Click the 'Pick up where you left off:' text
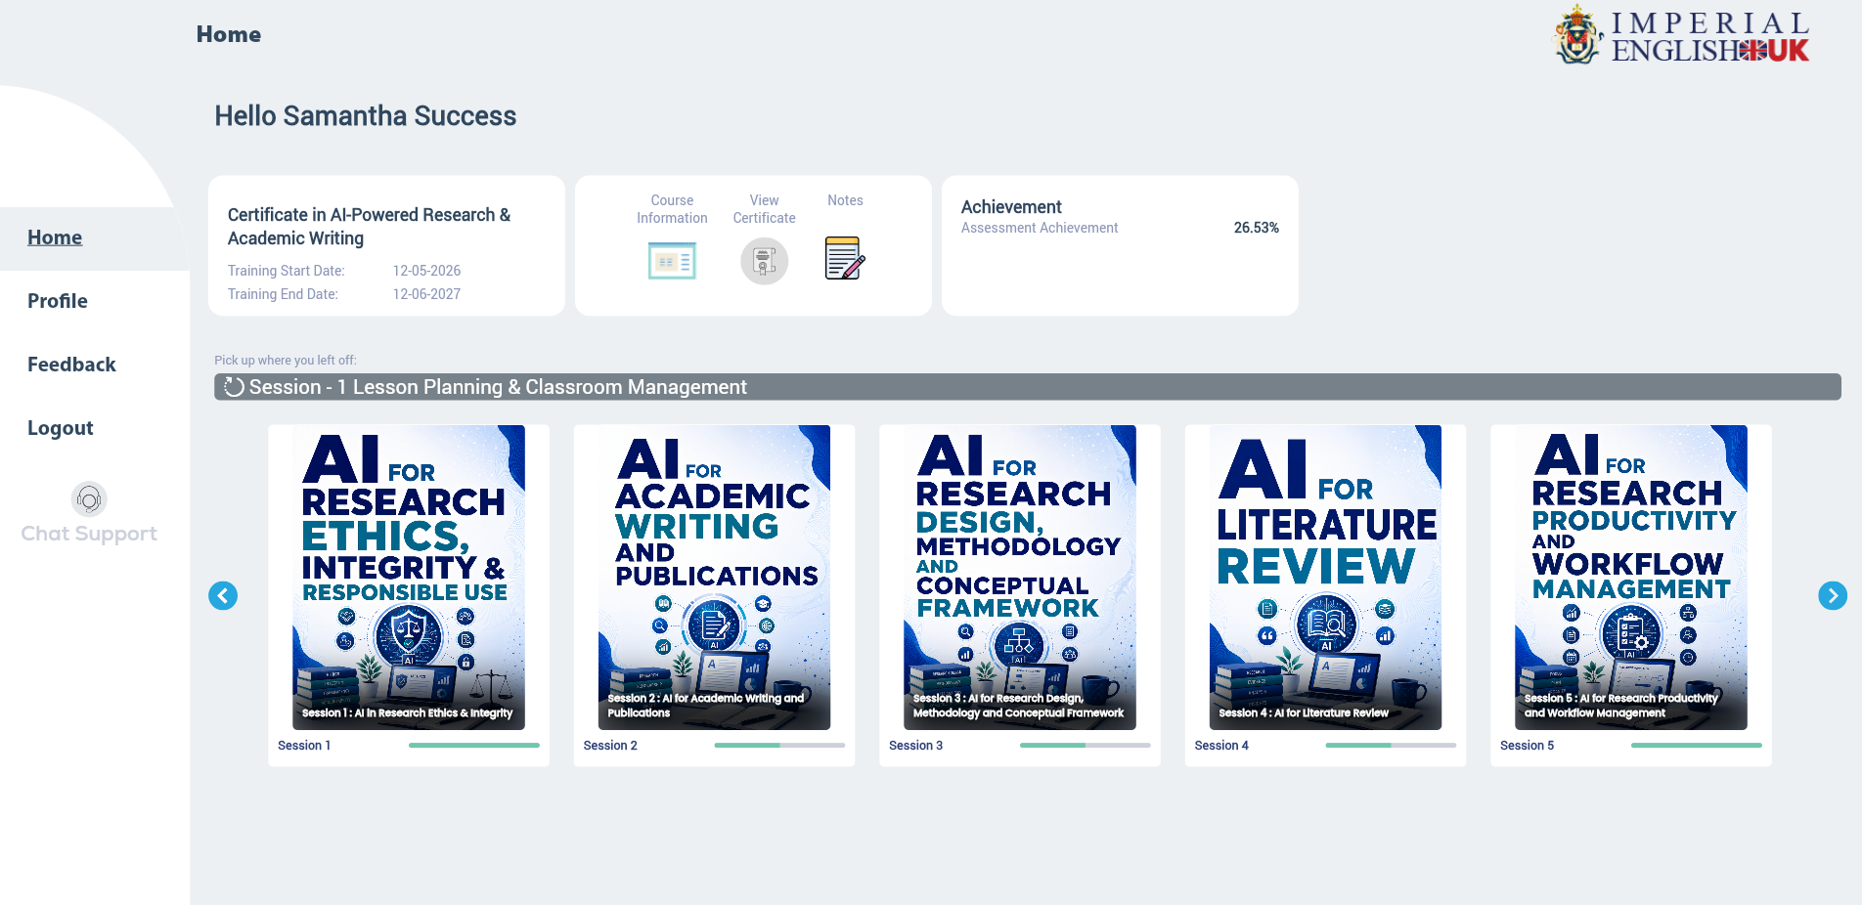This screenshot has width=1862, height=905. click(x=286, y=360)
